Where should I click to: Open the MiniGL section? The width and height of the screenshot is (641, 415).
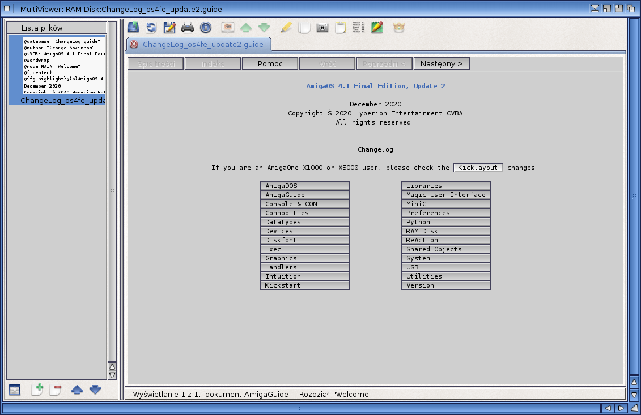click(445, 204)
